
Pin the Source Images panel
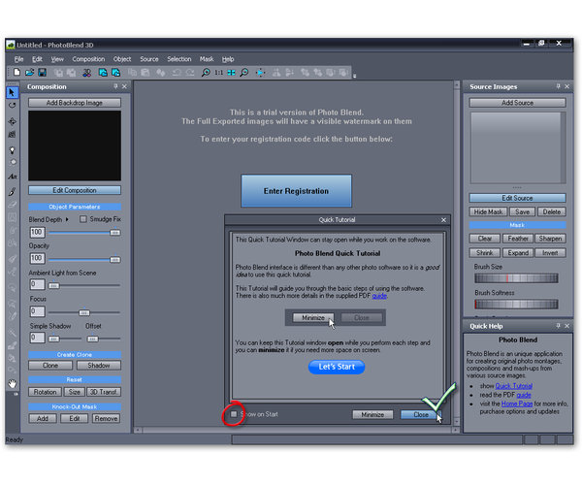tap(559, 86)
